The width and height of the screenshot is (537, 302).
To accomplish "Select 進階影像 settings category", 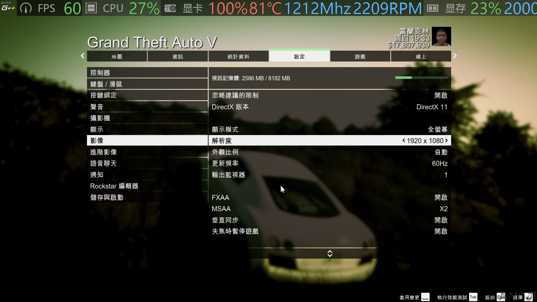I will pyautogui.click(x=147, y=152).
